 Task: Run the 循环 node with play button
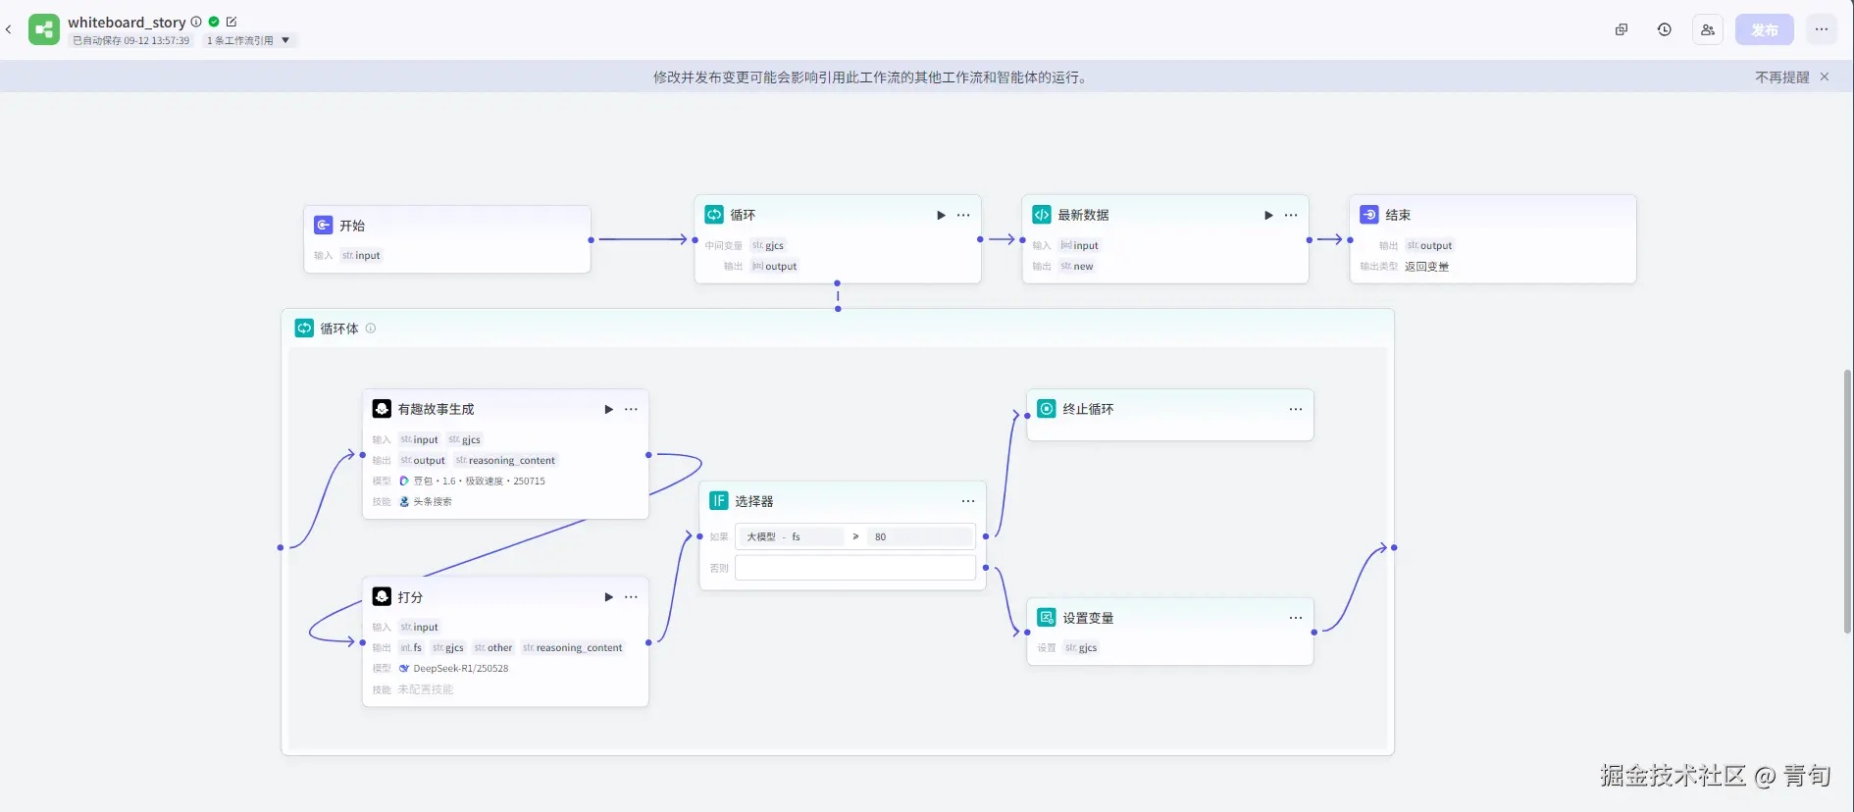[941, 215]
